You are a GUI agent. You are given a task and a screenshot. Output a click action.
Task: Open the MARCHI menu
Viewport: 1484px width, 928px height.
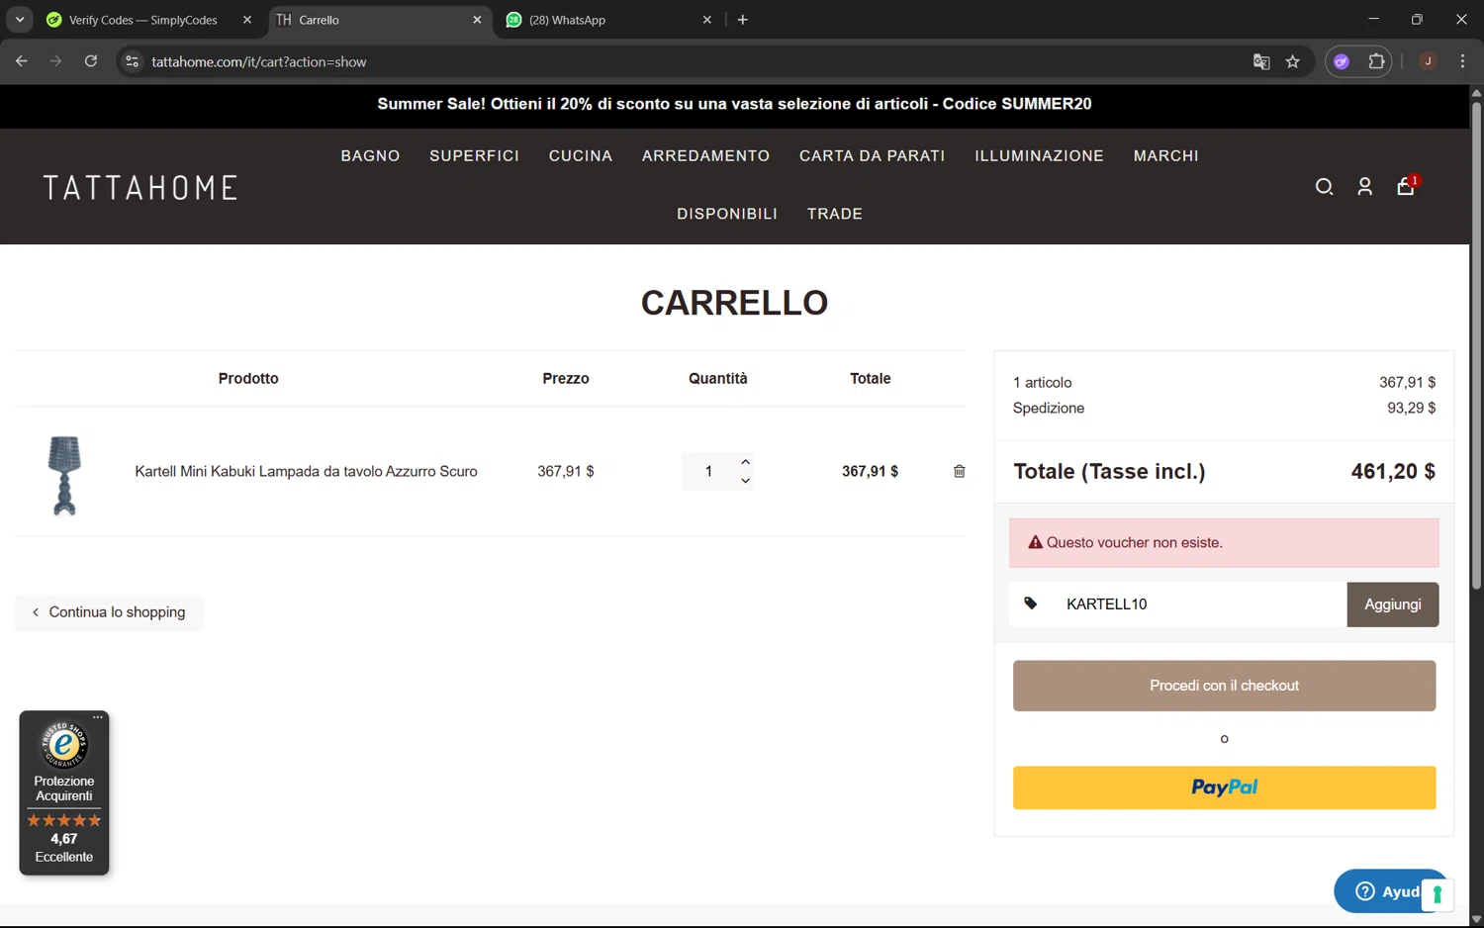point(1165,156)
